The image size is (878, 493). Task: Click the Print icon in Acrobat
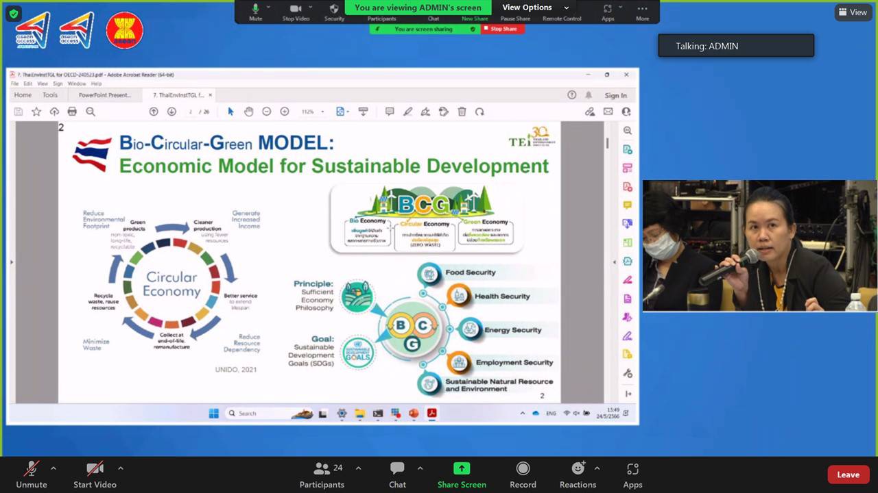click(72, 112)
